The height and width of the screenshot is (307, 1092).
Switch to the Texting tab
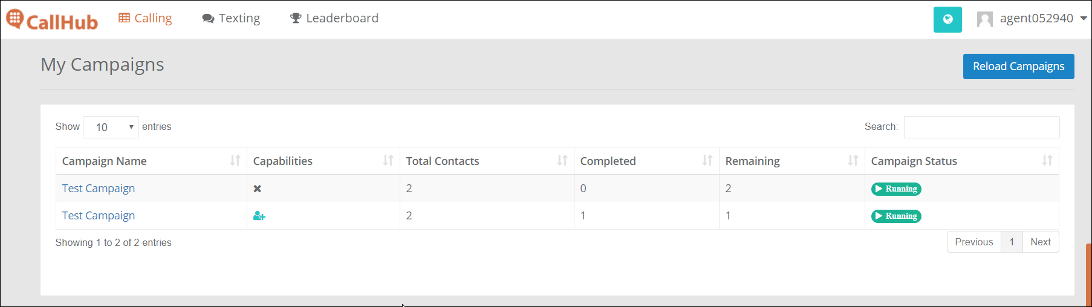(x=231, y=18)
